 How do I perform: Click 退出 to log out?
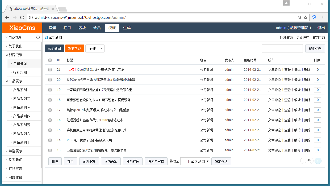pyautogui.click(x=321, y=28)
